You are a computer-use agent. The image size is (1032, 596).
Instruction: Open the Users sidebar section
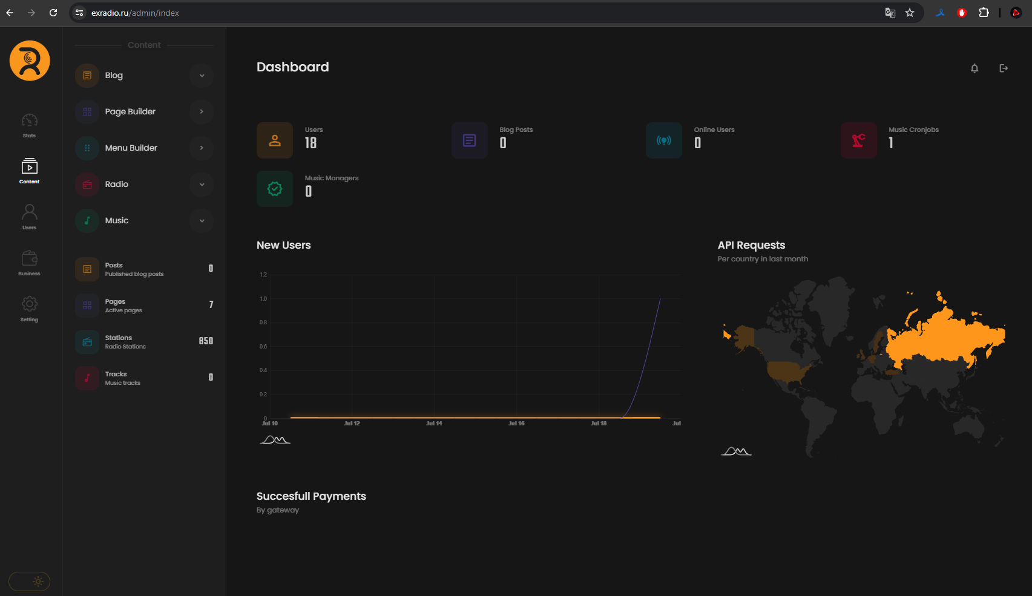click(x=29, y=217)
